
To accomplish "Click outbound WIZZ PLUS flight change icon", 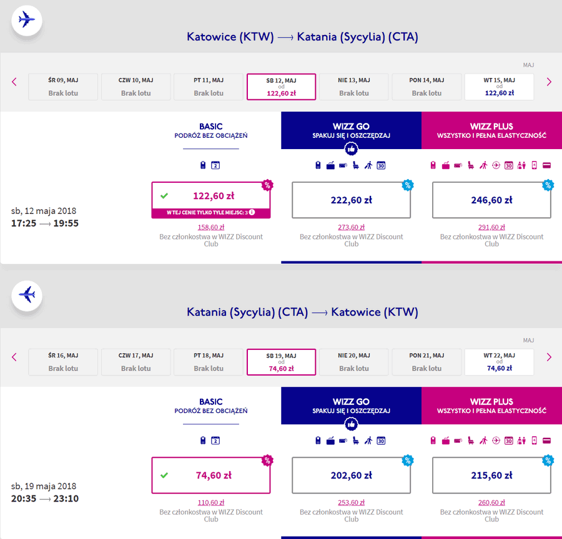I will click(496, 165).
